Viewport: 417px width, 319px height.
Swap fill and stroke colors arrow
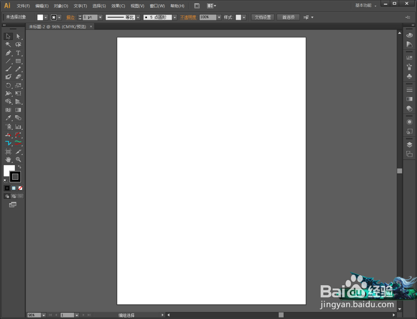tap(20, 167)
